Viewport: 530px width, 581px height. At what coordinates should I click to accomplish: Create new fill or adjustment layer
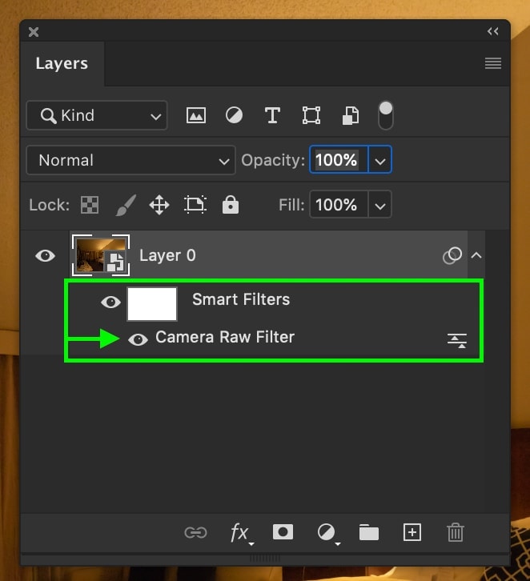pyautogui.click(x=328, y=533)
